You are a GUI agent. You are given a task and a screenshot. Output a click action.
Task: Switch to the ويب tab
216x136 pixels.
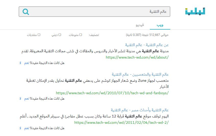(160, 25)
